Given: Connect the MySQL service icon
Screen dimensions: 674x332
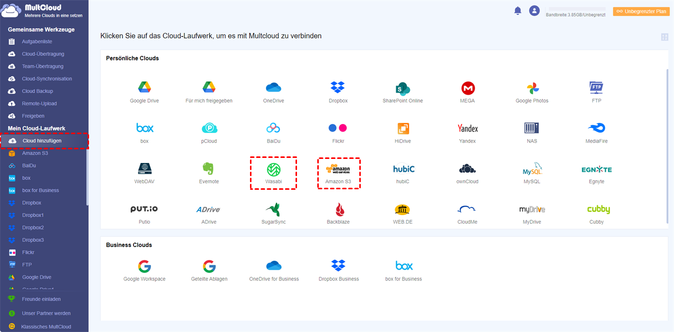Looking at the screenshot, I should (532, 169).
